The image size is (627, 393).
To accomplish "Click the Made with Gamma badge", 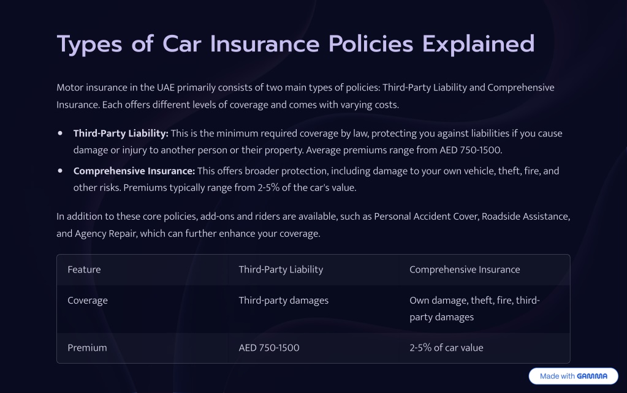I will pyautogui.click(x=573, y=376).
